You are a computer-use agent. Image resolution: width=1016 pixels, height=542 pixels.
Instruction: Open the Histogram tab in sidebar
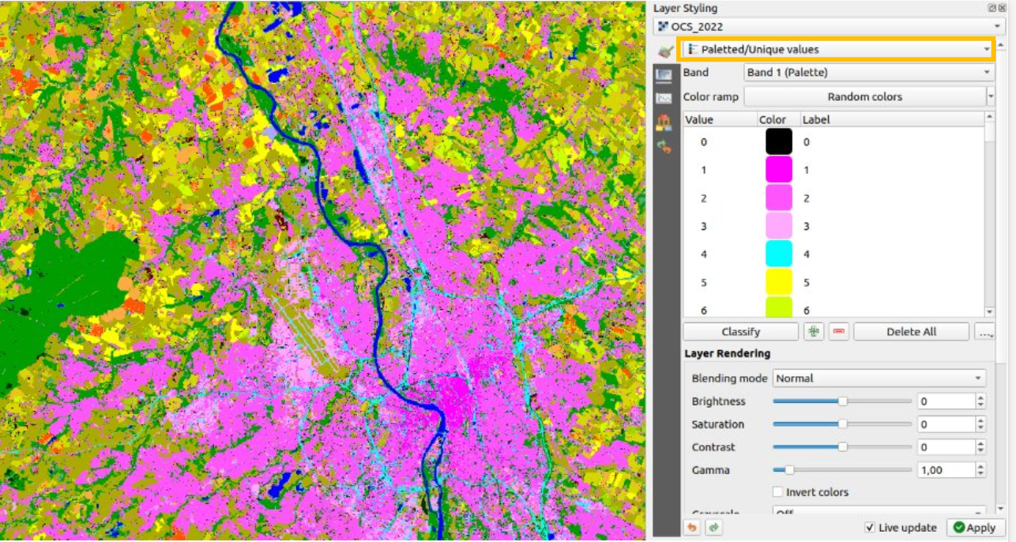(x=664, y=99)
